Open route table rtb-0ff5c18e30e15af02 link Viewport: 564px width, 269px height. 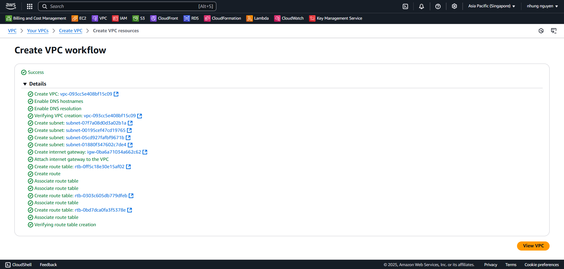[x=100, y=167]
